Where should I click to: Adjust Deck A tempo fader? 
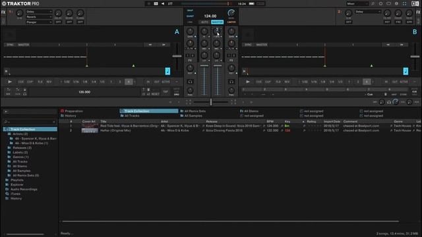click(x=177, y=56)
